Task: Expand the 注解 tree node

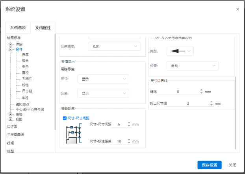Action: 11,44
